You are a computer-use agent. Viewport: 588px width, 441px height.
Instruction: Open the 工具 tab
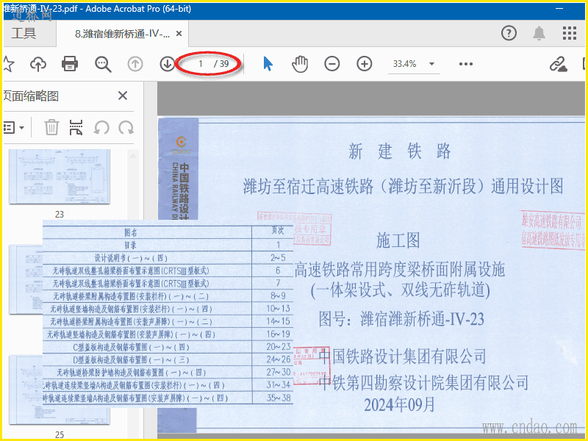pyautogui.click(x=24, y=33)
